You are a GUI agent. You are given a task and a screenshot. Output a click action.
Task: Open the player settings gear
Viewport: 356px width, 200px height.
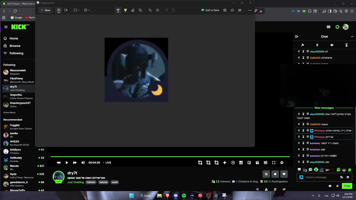tap(282, 162)
